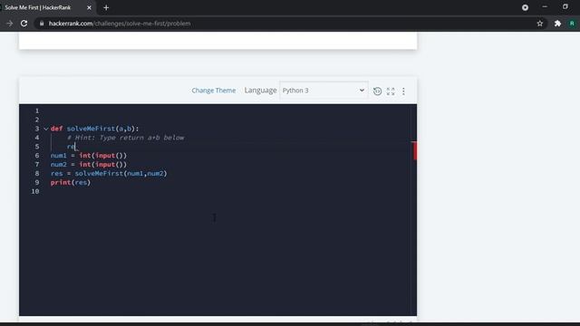Click line 1 in code editor
580x326 pixels.
[229, 110]
